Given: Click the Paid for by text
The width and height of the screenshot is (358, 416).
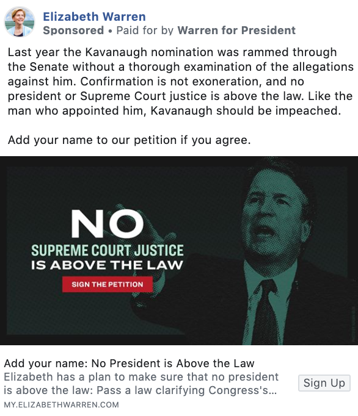Looking at the screenshot, I should pos(145,30).
